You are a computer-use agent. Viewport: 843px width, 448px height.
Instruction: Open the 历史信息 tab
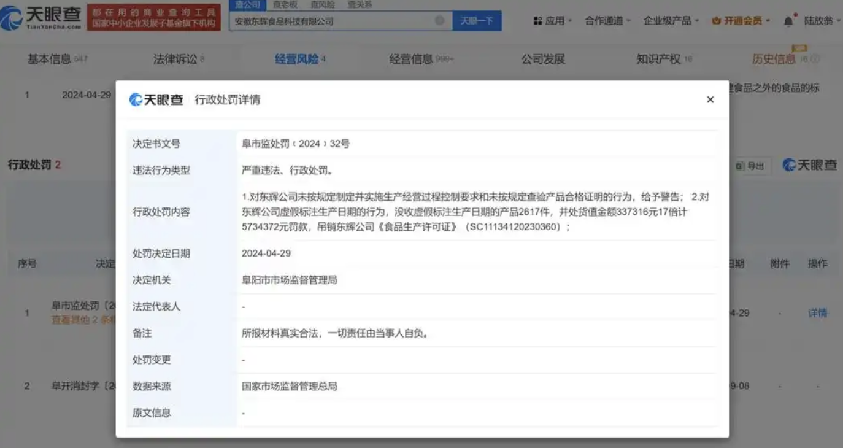pos(774,60)
